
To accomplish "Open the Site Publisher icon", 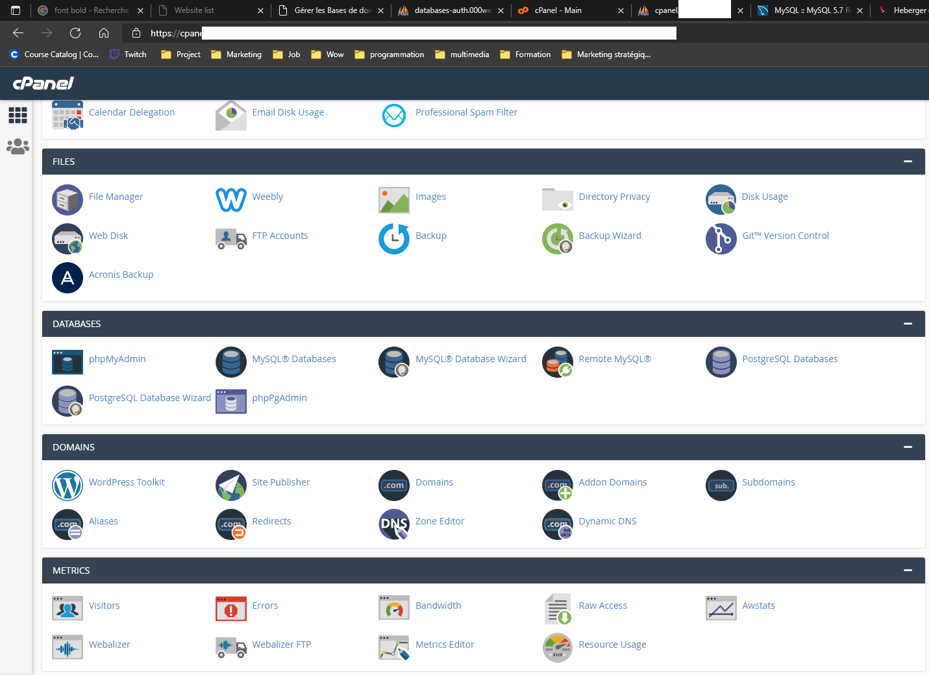I will pyautogui.click(x=231, y=485).
